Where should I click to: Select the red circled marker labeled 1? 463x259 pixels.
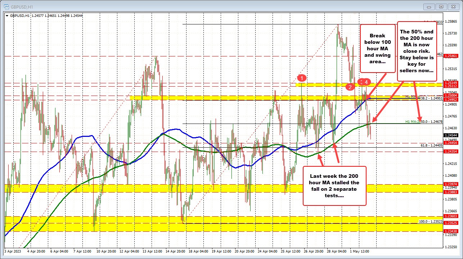pos(302,78)
